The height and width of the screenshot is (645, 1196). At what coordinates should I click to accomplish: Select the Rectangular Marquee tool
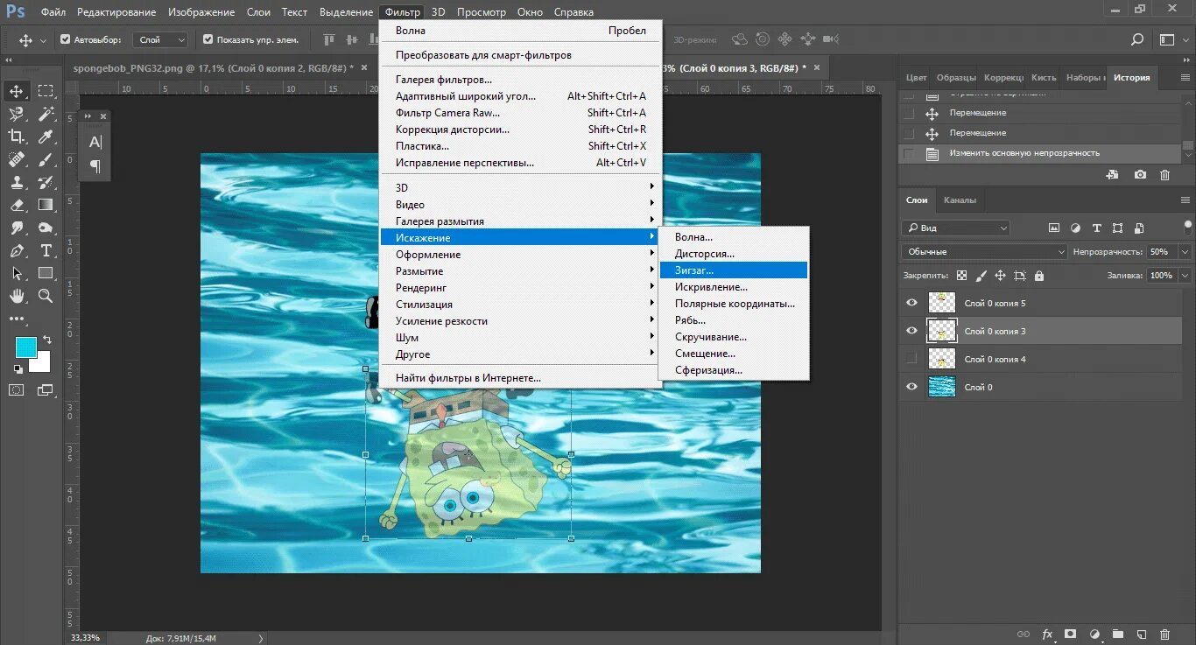click(x=46, y=91)
